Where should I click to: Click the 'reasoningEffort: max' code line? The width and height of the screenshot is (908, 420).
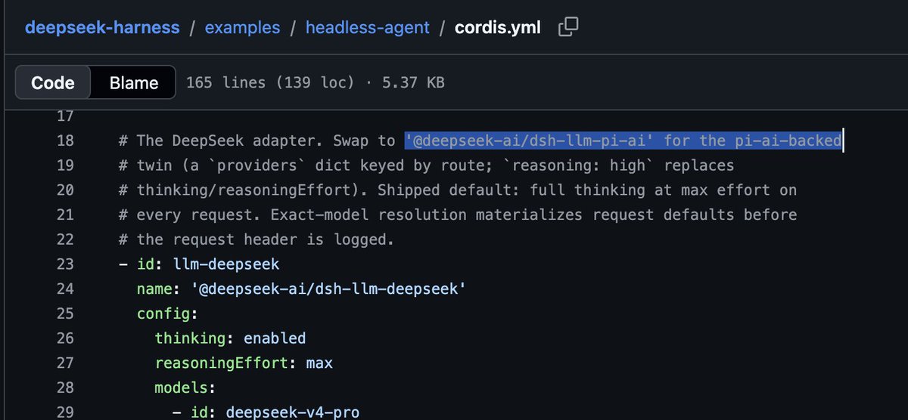pos(244,363)
